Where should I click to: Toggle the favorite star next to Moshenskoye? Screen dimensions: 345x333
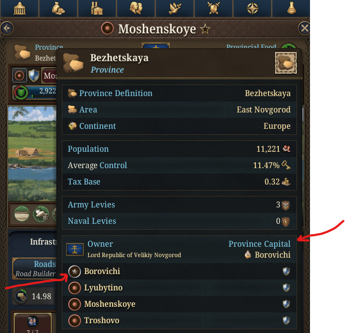[x=205, y=29]
